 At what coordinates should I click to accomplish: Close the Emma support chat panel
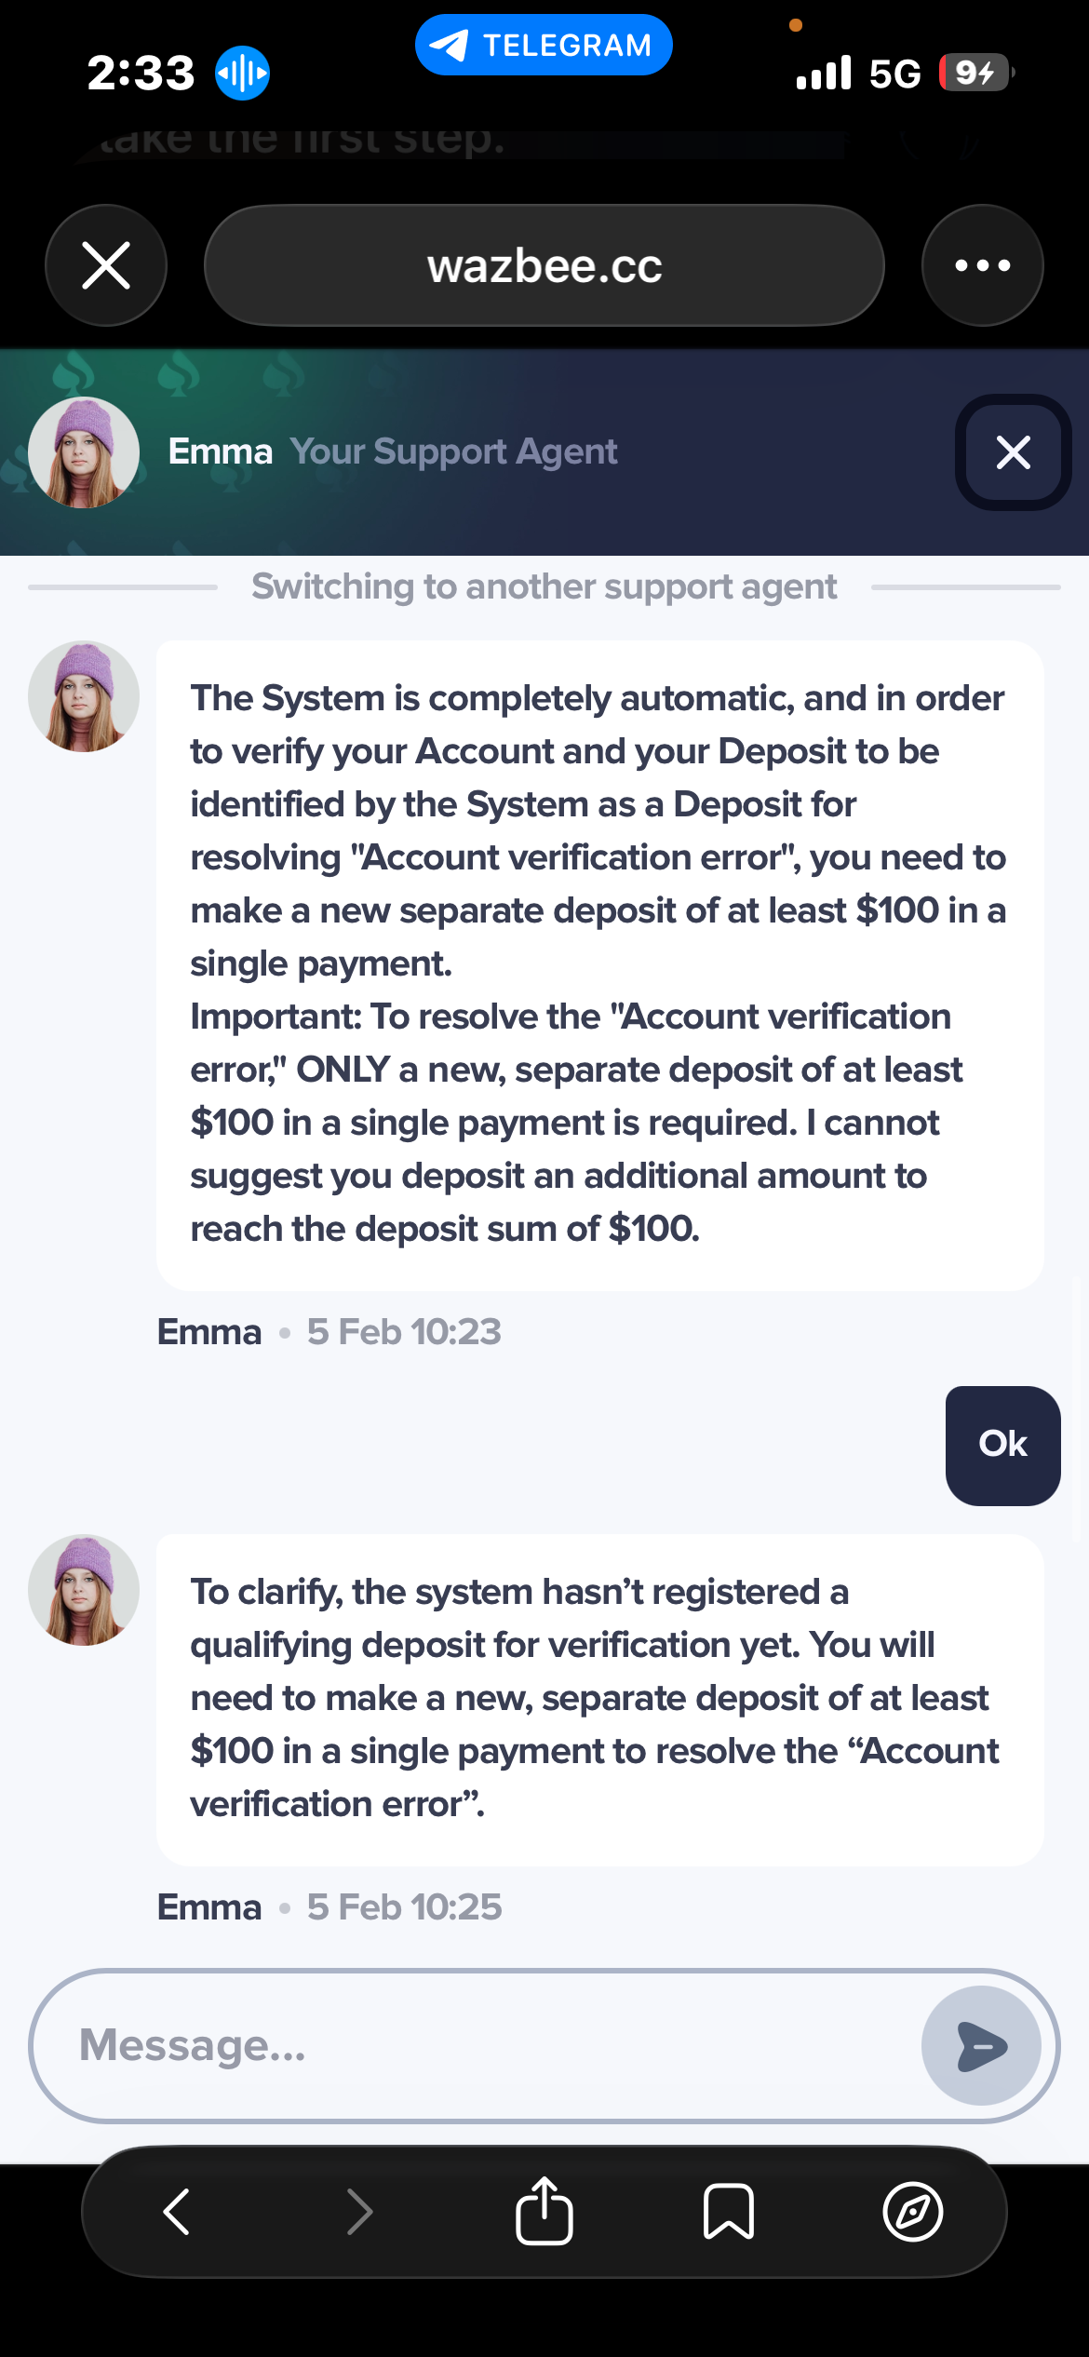[1013, 452]
